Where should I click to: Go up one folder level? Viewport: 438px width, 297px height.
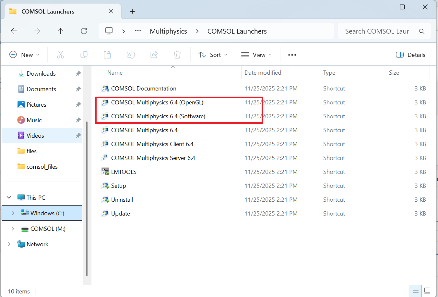click(x=60, y=31)
